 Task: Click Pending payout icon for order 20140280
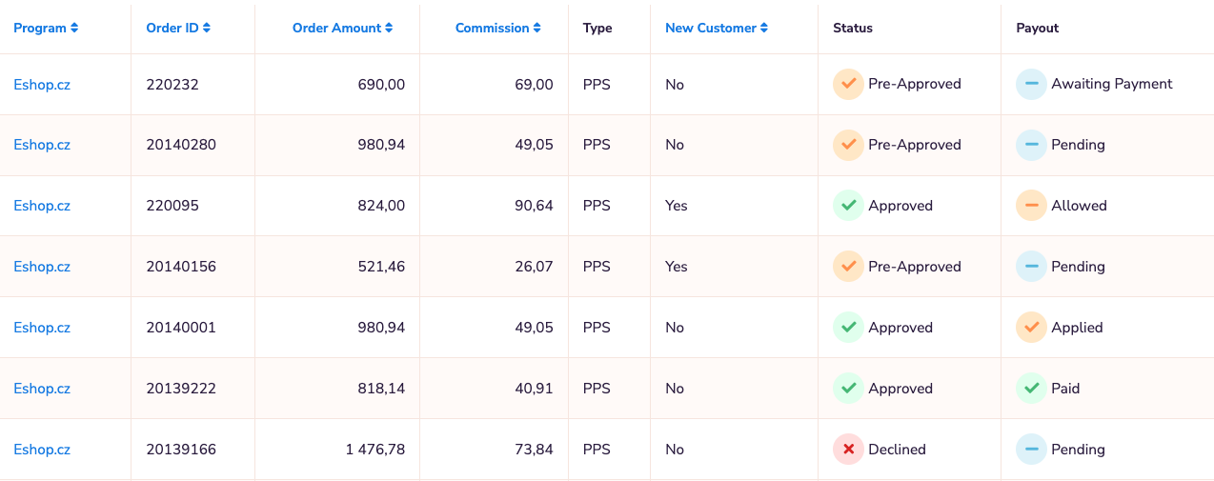[x=1031, y=145]
